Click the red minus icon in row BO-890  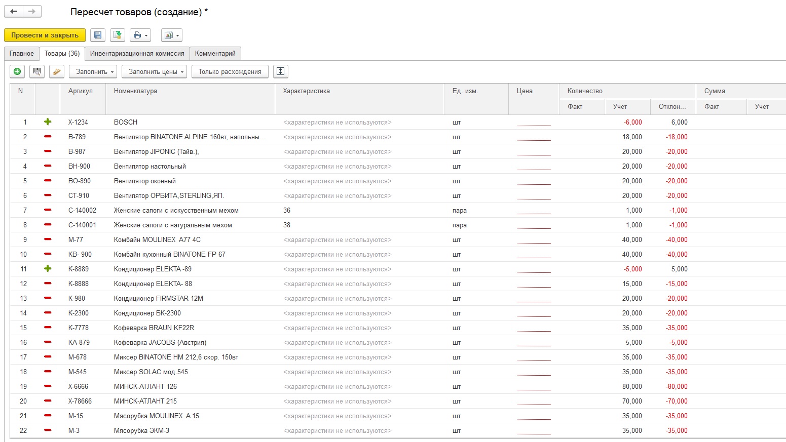tap(48, 181)
